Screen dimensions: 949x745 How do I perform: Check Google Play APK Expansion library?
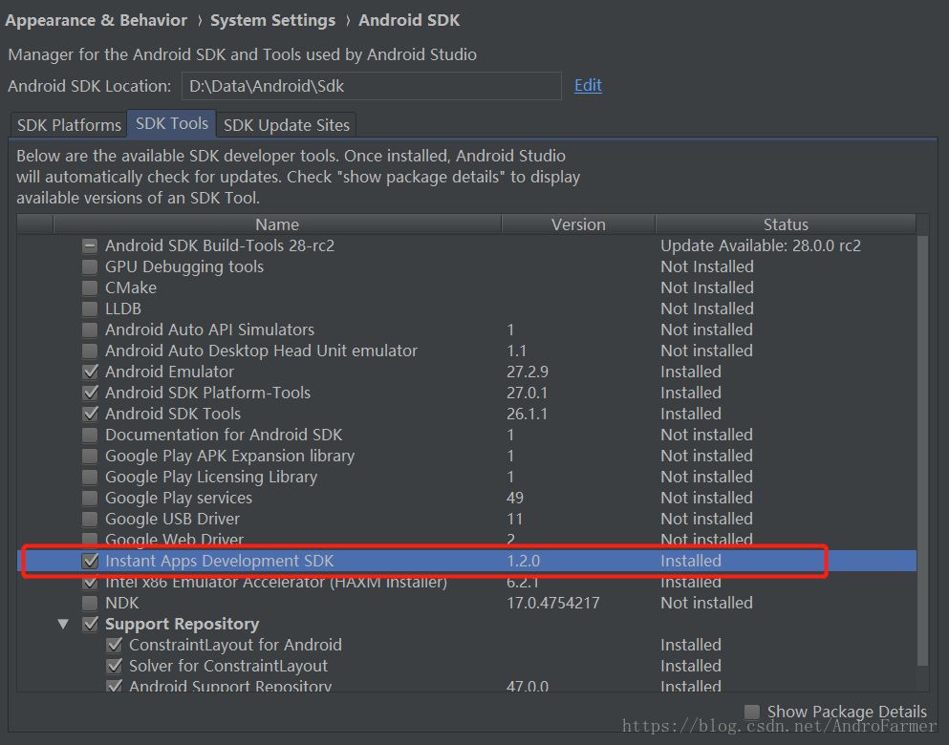(x=90, y=456)
